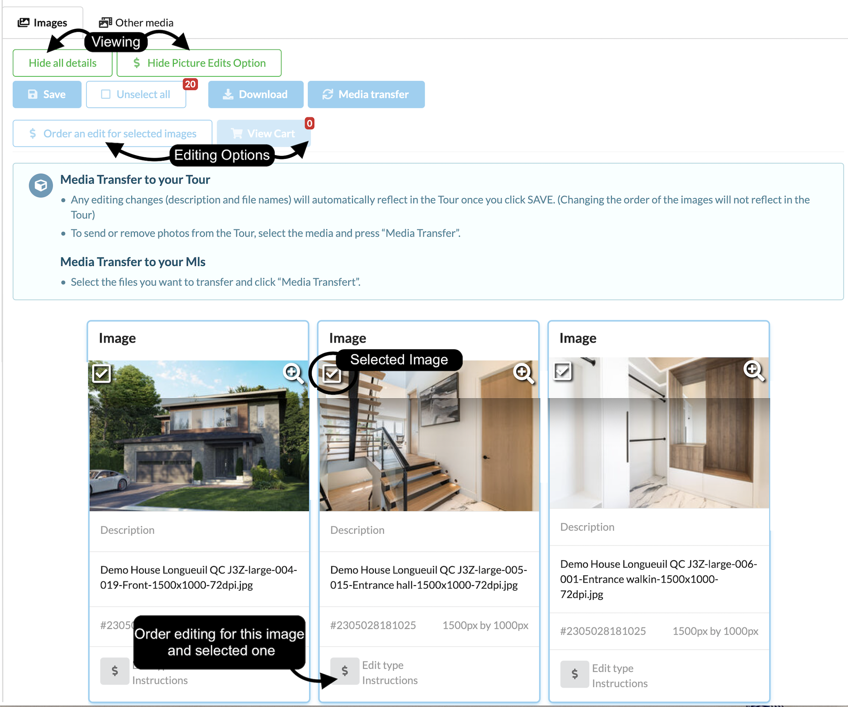Viewport: 848px width, 707px height.
Task: Click dollar edit icon on Entrance hall card
Action: pyautogui.click(x=344, y=671)
